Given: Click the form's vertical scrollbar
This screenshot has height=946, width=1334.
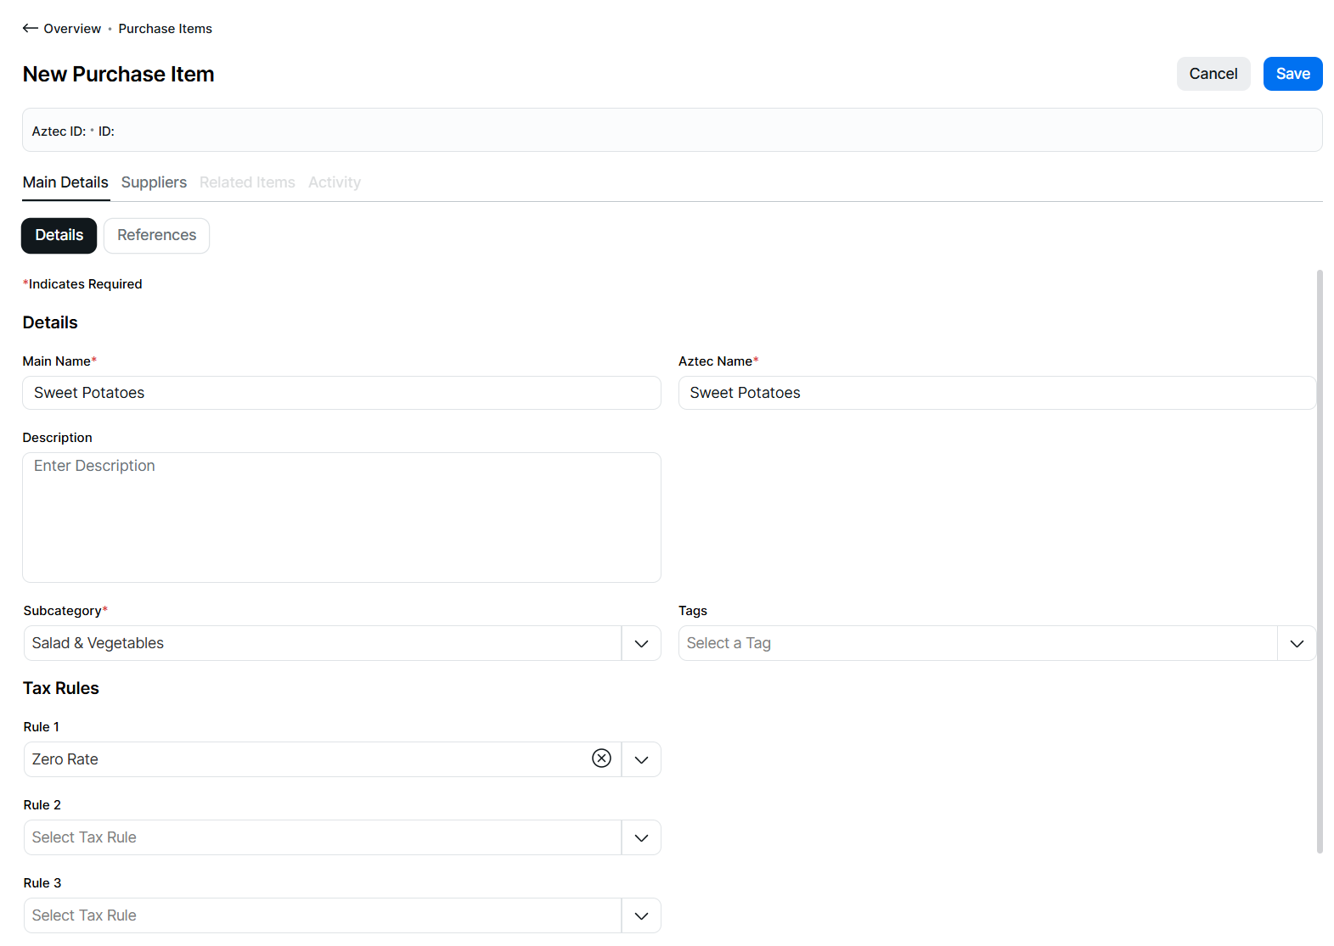Looking at the screenshot, I should (1319, 560).
